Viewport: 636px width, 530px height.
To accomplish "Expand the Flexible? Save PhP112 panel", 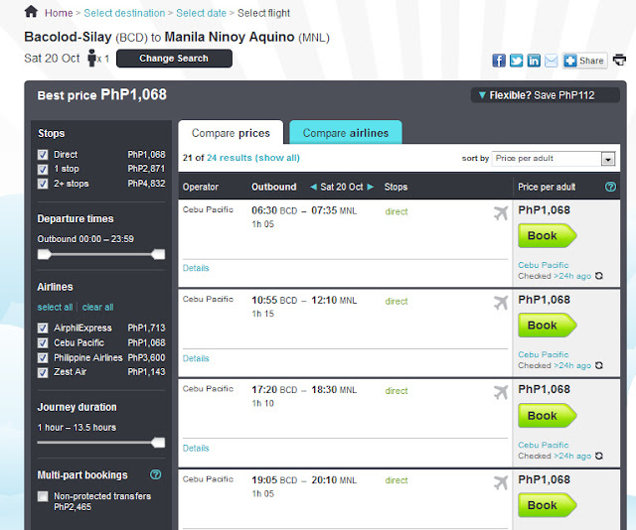I will (545, 95).
